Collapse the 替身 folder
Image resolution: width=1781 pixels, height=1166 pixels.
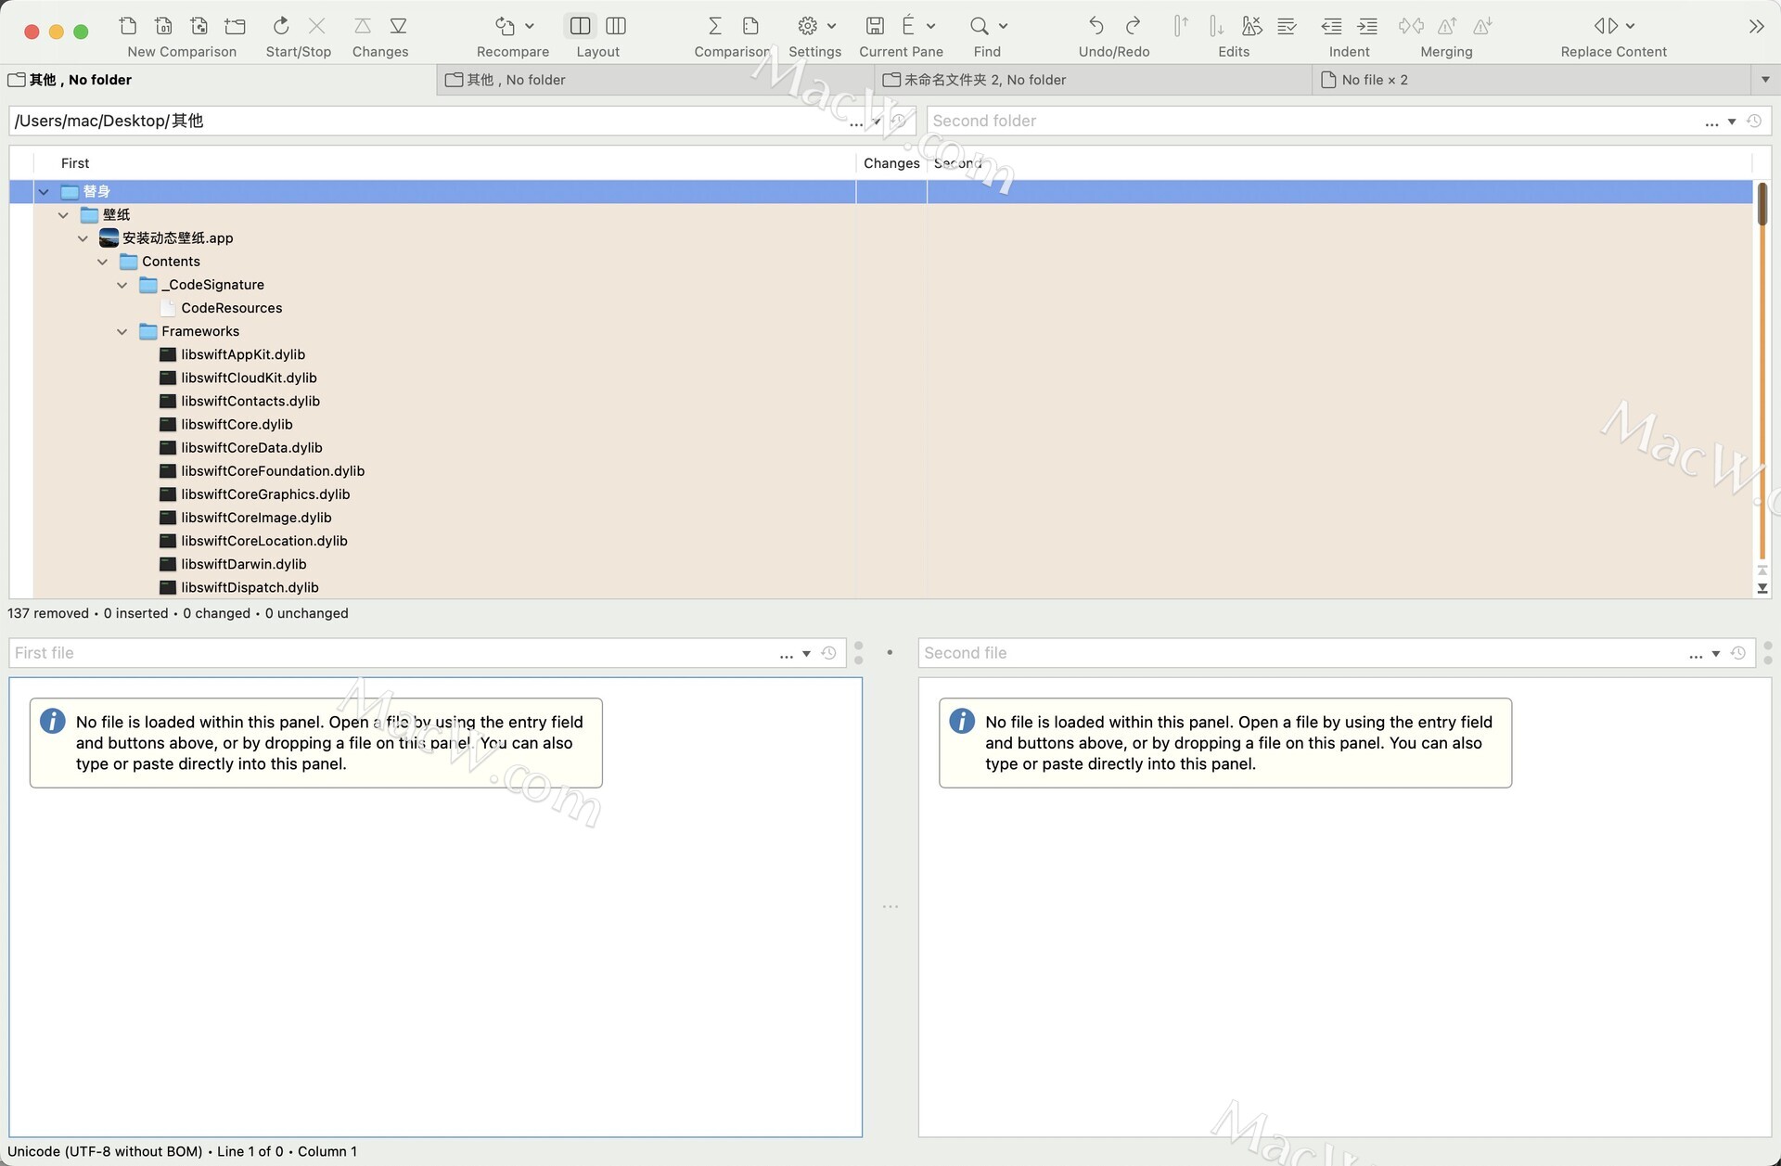[x=44, y=191]
